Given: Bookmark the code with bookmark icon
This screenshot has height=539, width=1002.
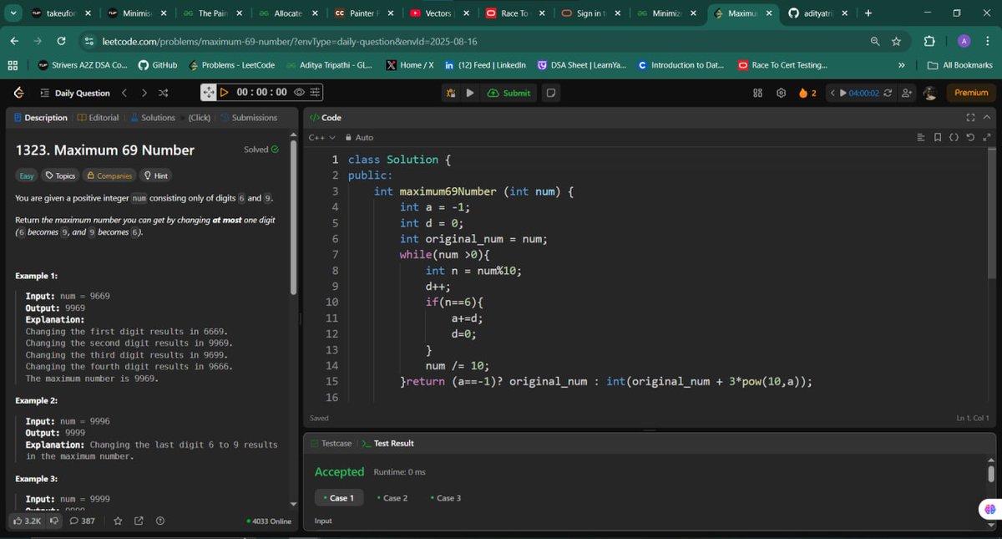Looking at the screenshot, I should point(938,137).
